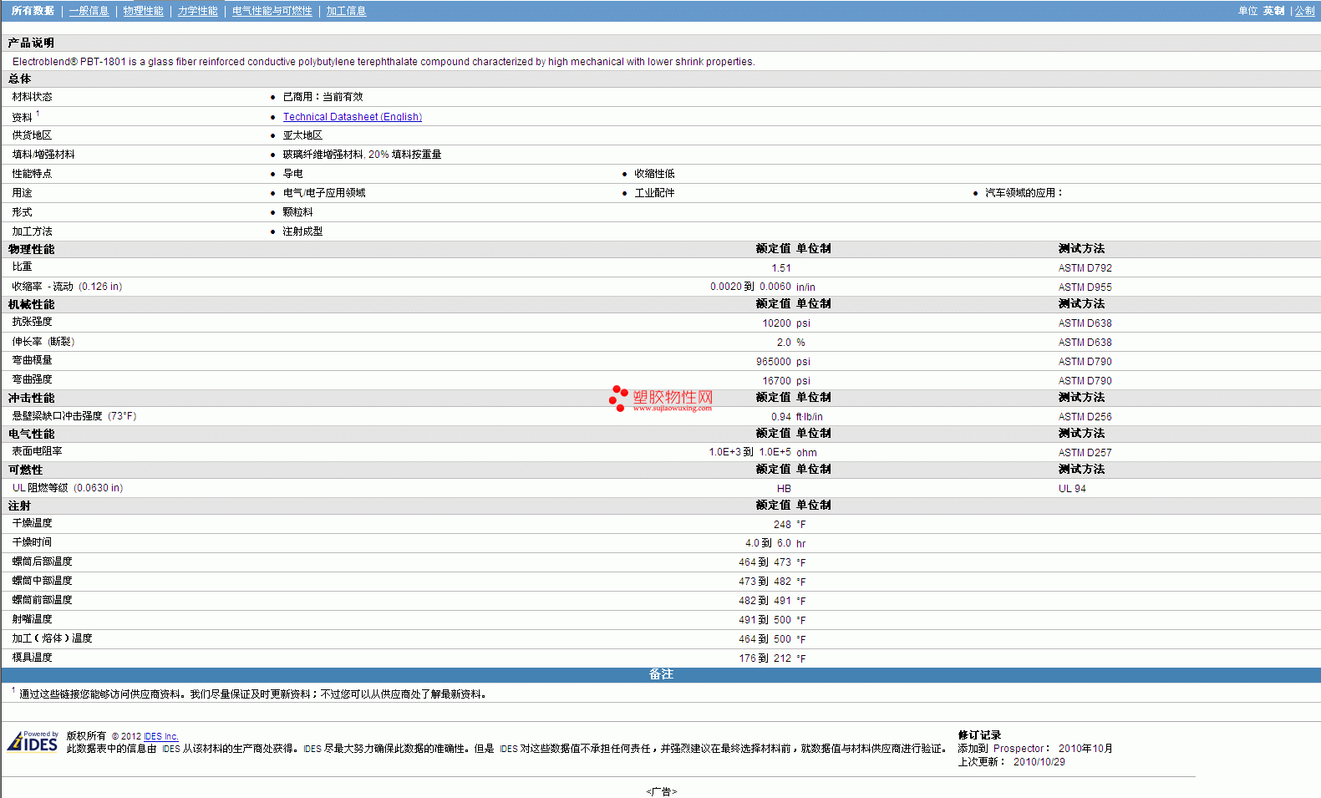The image size is (1321, 798).
Task: Click the ohm unit for 表面电阻率
Action: 806,453
